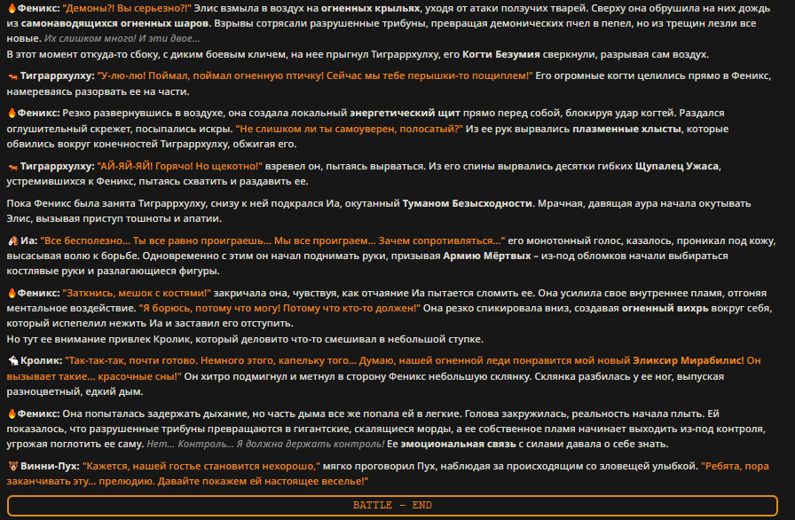The image size is (795, 520).
Task: Click the bold phrase "самонаводящихся огненных шаров"
Action: pyautogui.click(x=115, y=23)
